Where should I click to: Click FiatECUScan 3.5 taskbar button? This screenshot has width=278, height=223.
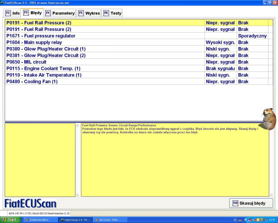click(x=76, y=220)
